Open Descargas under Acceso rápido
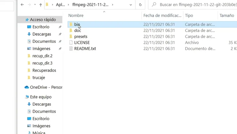This screenshot has width=237, height=134. pos(42,34)
